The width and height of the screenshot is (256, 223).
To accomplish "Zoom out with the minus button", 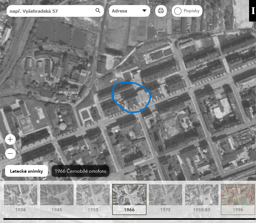I will (x=10, y=154).
